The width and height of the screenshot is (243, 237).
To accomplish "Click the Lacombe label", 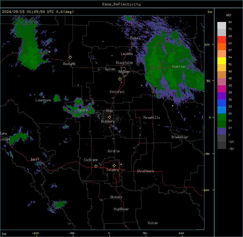I will pos(127,54).
